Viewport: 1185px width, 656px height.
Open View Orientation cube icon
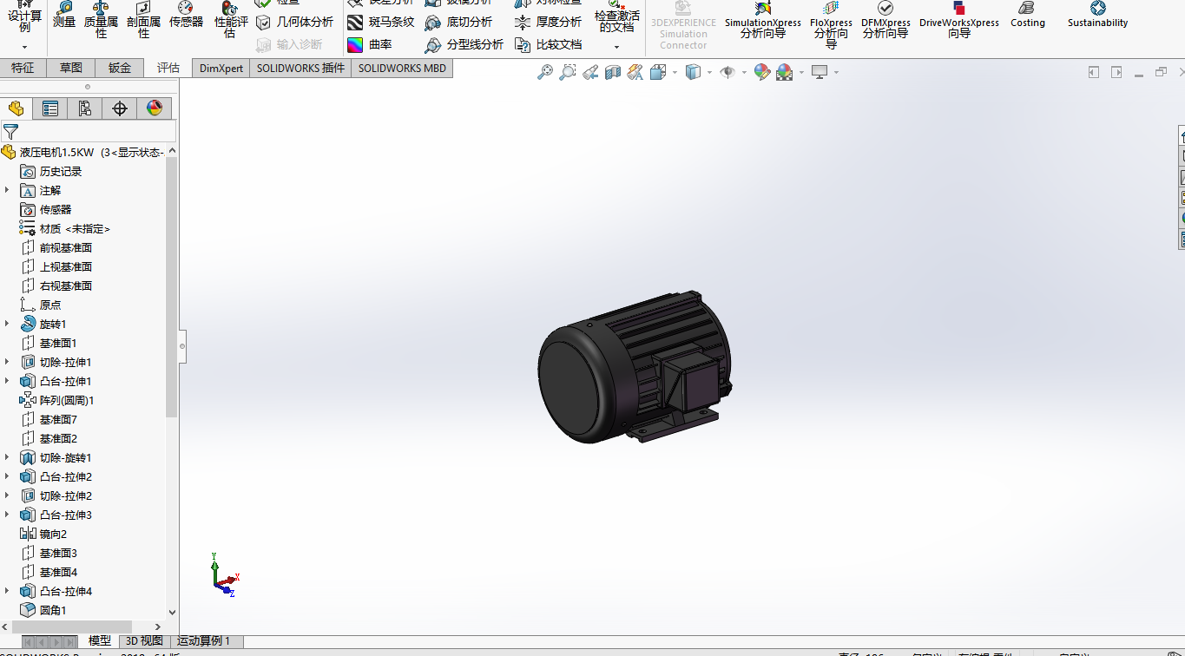click(658, 73)
